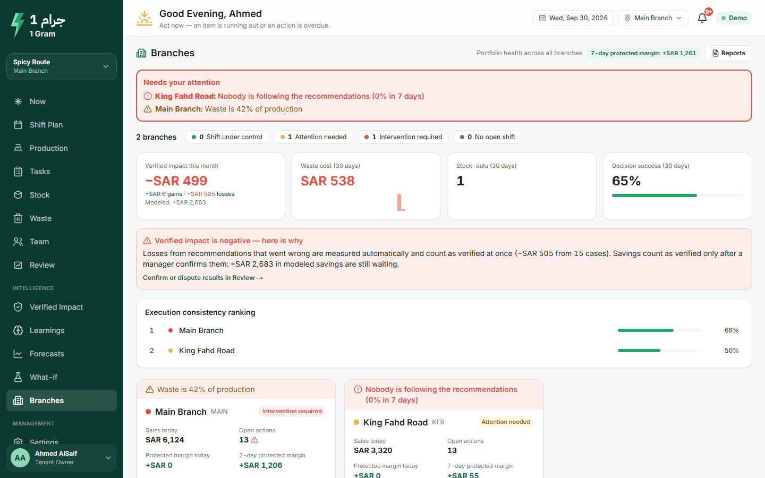This screenshot has width=765, height=478.
Task: Open the date picker Wed, Sep 30, 2026
Action: tap(573, 18)
